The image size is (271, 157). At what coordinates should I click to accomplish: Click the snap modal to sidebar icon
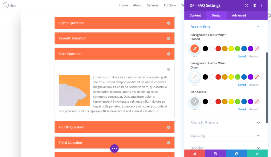coord(255,6)
